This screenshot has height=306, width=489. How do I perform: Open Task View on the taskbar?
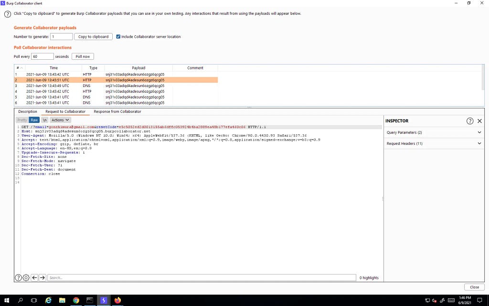[x=34, y=300]
